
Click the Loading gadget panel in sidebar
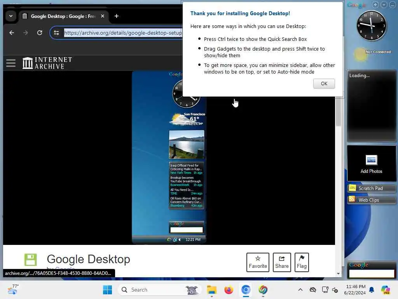pos(371,106)
